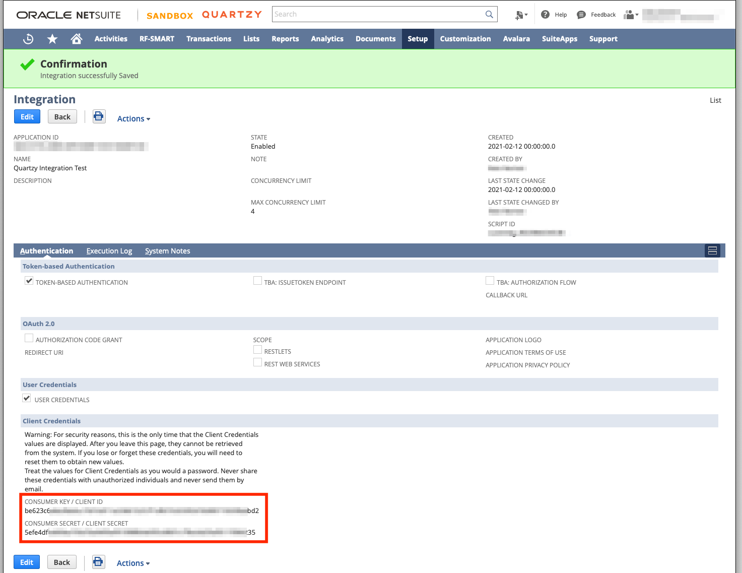Click the bottom print icon

98,562
